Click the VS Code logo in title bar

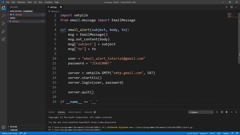pyautogui.click(x=3, y=2)
